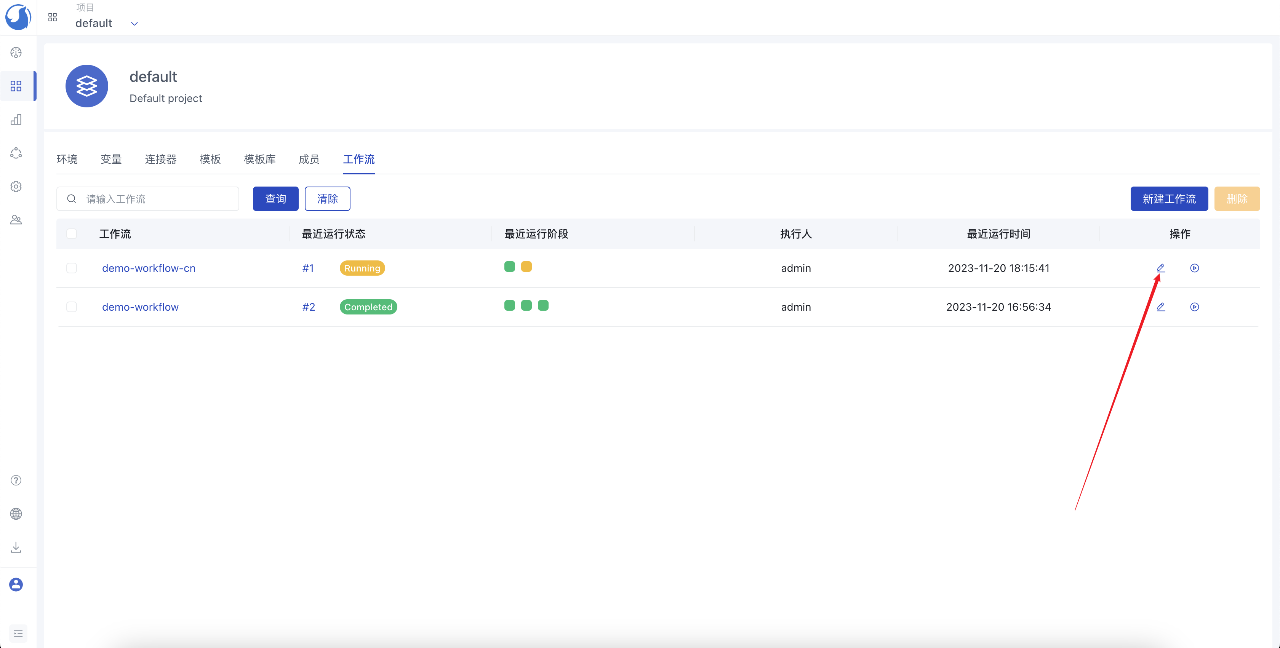Open run #1 of demo-workflow-cn

308,268
